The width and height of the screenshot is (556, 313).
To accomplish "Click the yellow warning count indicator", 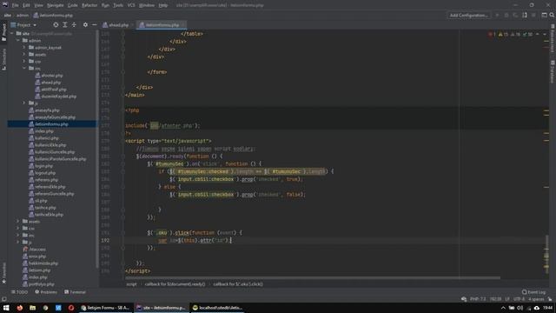I will click(503, 35).
